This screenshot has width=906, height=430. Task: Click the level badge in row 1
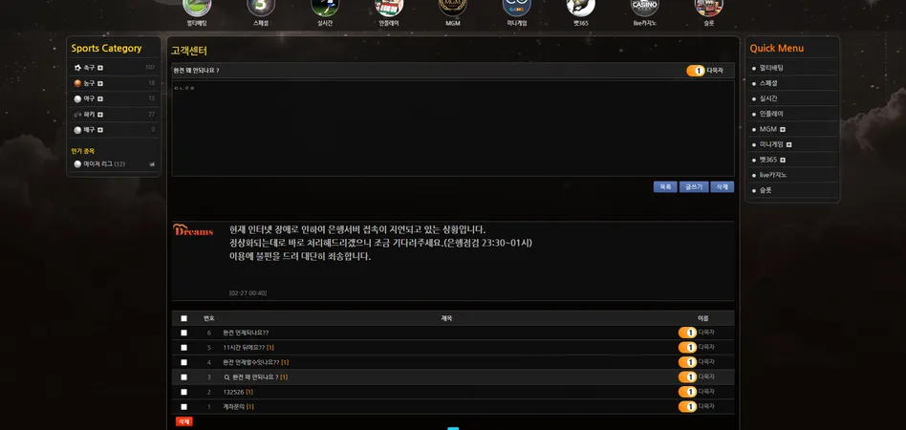click(687, 407)
